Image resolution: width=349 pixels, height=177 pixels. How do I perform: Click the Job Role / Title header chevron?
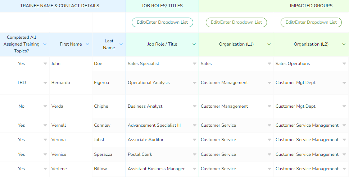pyautogui.click(x=194, y=44)
